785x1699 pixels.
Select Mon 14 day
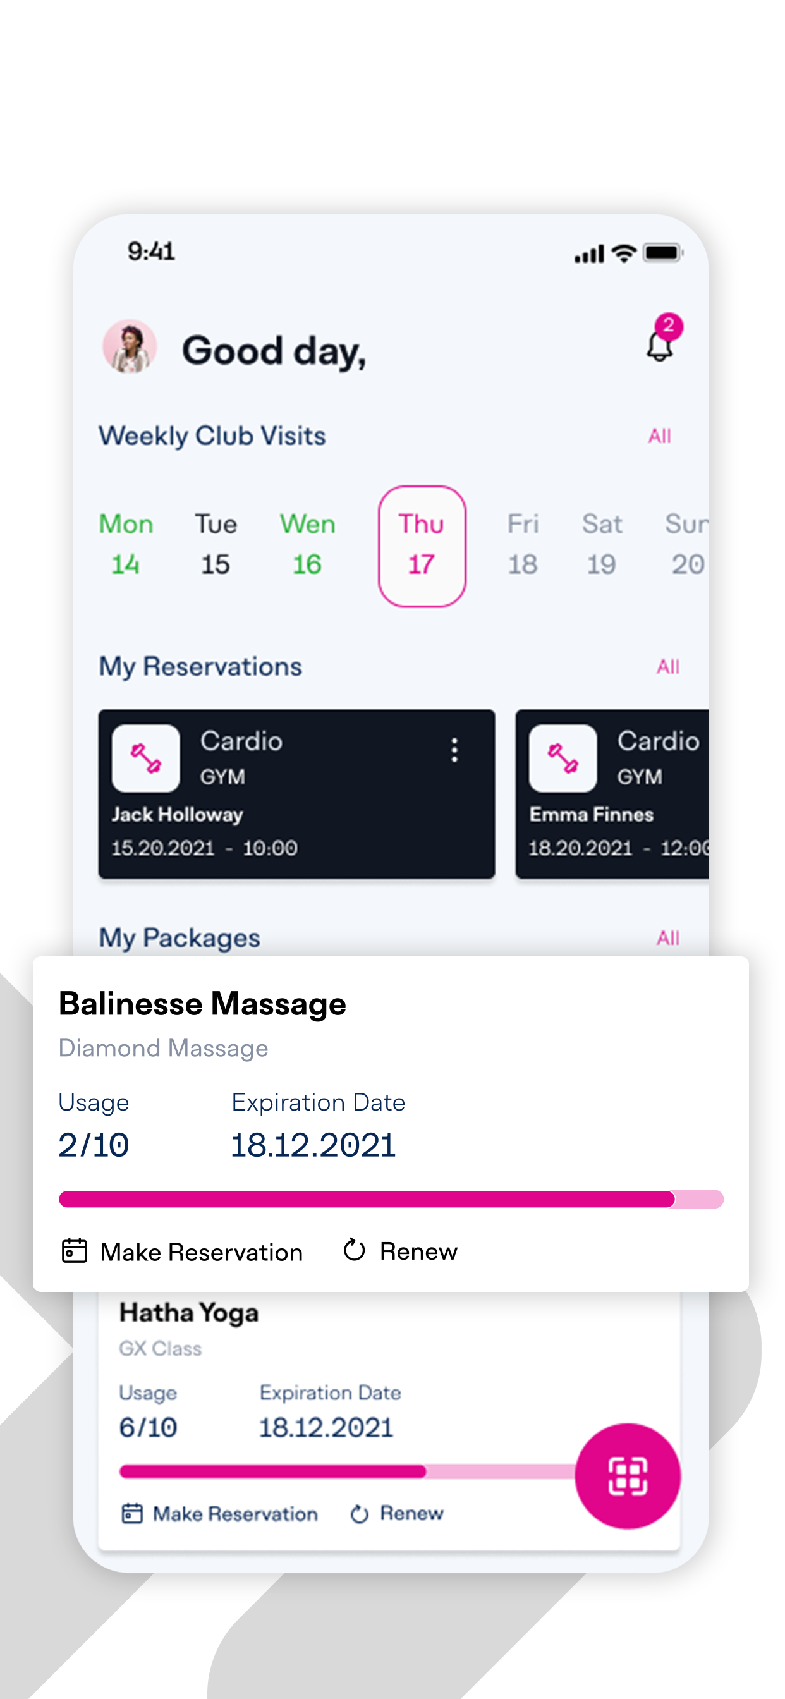click(x=126, y=544)
